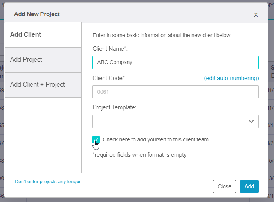Click the Project Template label
The height and width of the screenshot is (202, 274).
point(114,107)
